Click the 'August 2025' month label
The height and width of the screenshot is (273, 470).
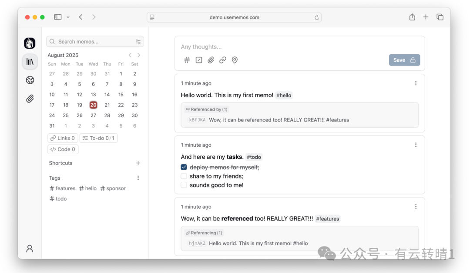(63, 55)
